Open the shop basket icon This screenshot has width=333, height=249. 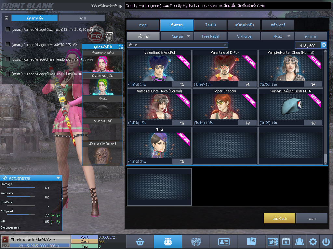tap(140, 241)
